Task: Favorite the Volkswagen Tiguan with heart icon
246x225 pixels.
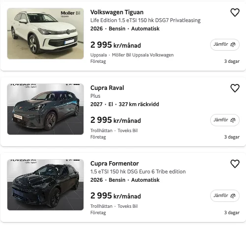Action: pyautogui.click(x=235, y=13)
